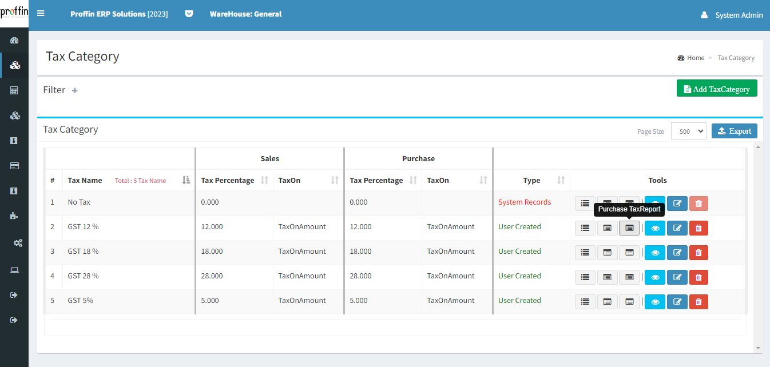The height and width of the screenshot is (367, 770).
Task: Open the Page Size 500 dropdown
Action: pos(689,131)
